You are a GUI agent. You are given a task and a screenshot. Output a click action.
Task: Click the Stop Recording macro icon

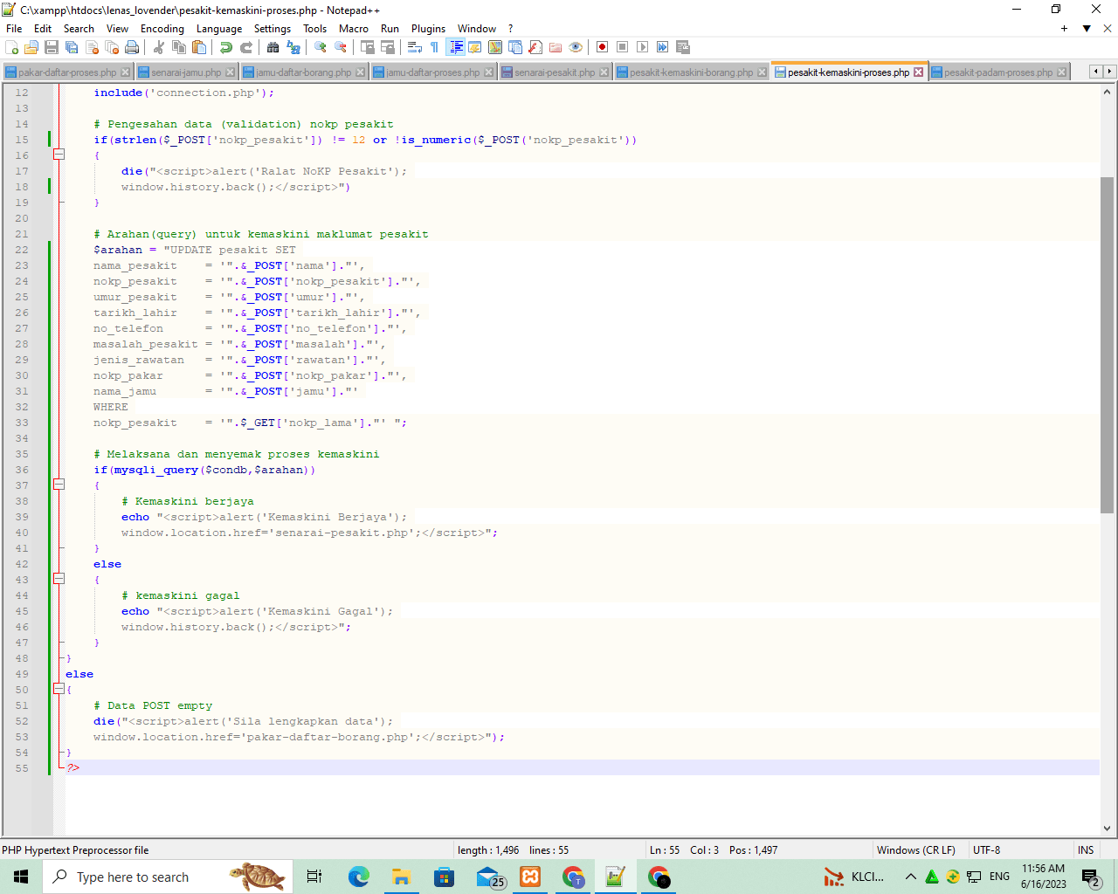622,47
